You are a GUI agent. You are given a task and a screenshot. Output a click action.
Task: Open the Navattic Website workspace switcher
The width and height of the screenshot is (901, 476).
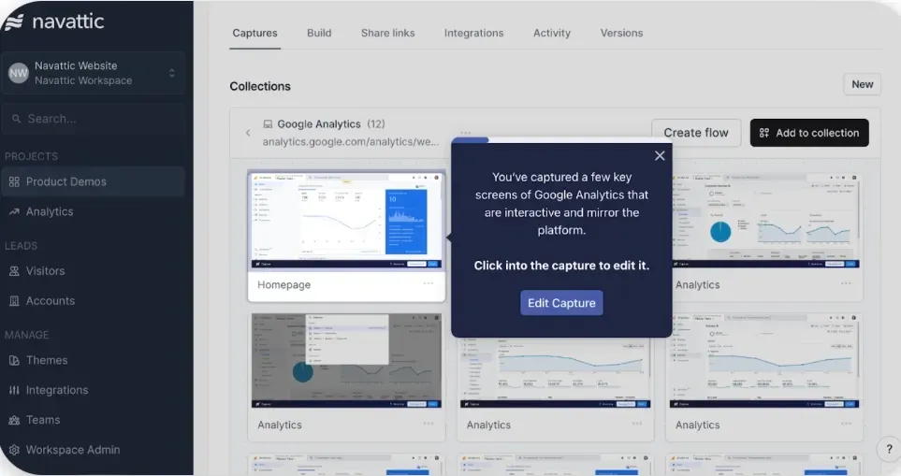tap(93, 73)
